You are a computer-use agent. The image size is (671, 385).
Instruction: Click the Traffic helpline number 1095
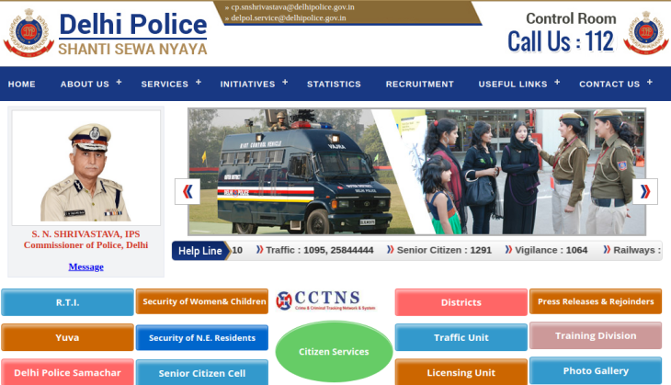click(x=315, y=250)
